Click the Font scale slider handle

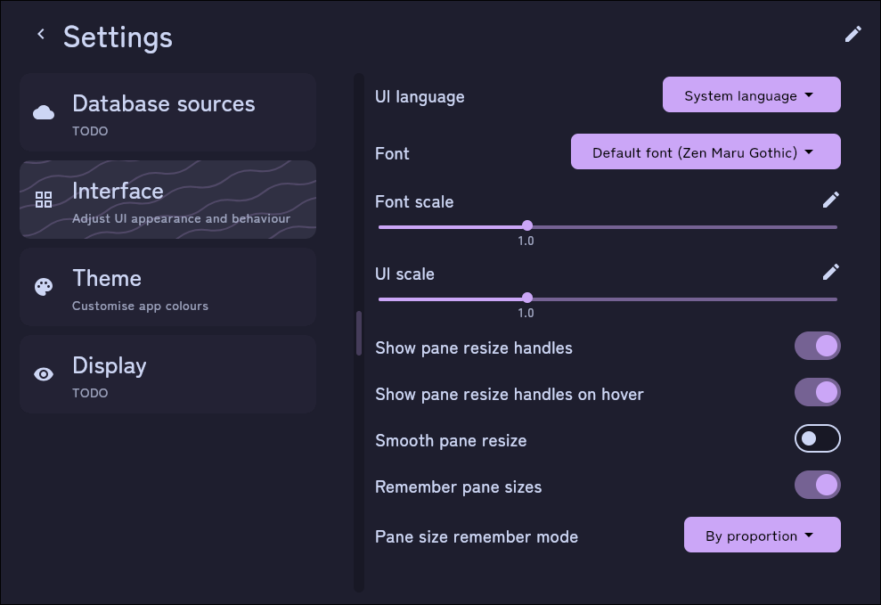[x=527, y=225]
